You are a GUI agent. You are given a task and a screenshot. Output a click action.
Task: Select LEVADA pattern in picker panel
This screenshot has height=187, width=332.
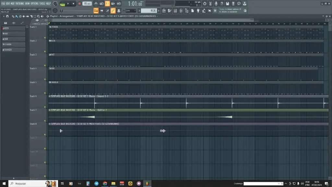click(14, 44)
